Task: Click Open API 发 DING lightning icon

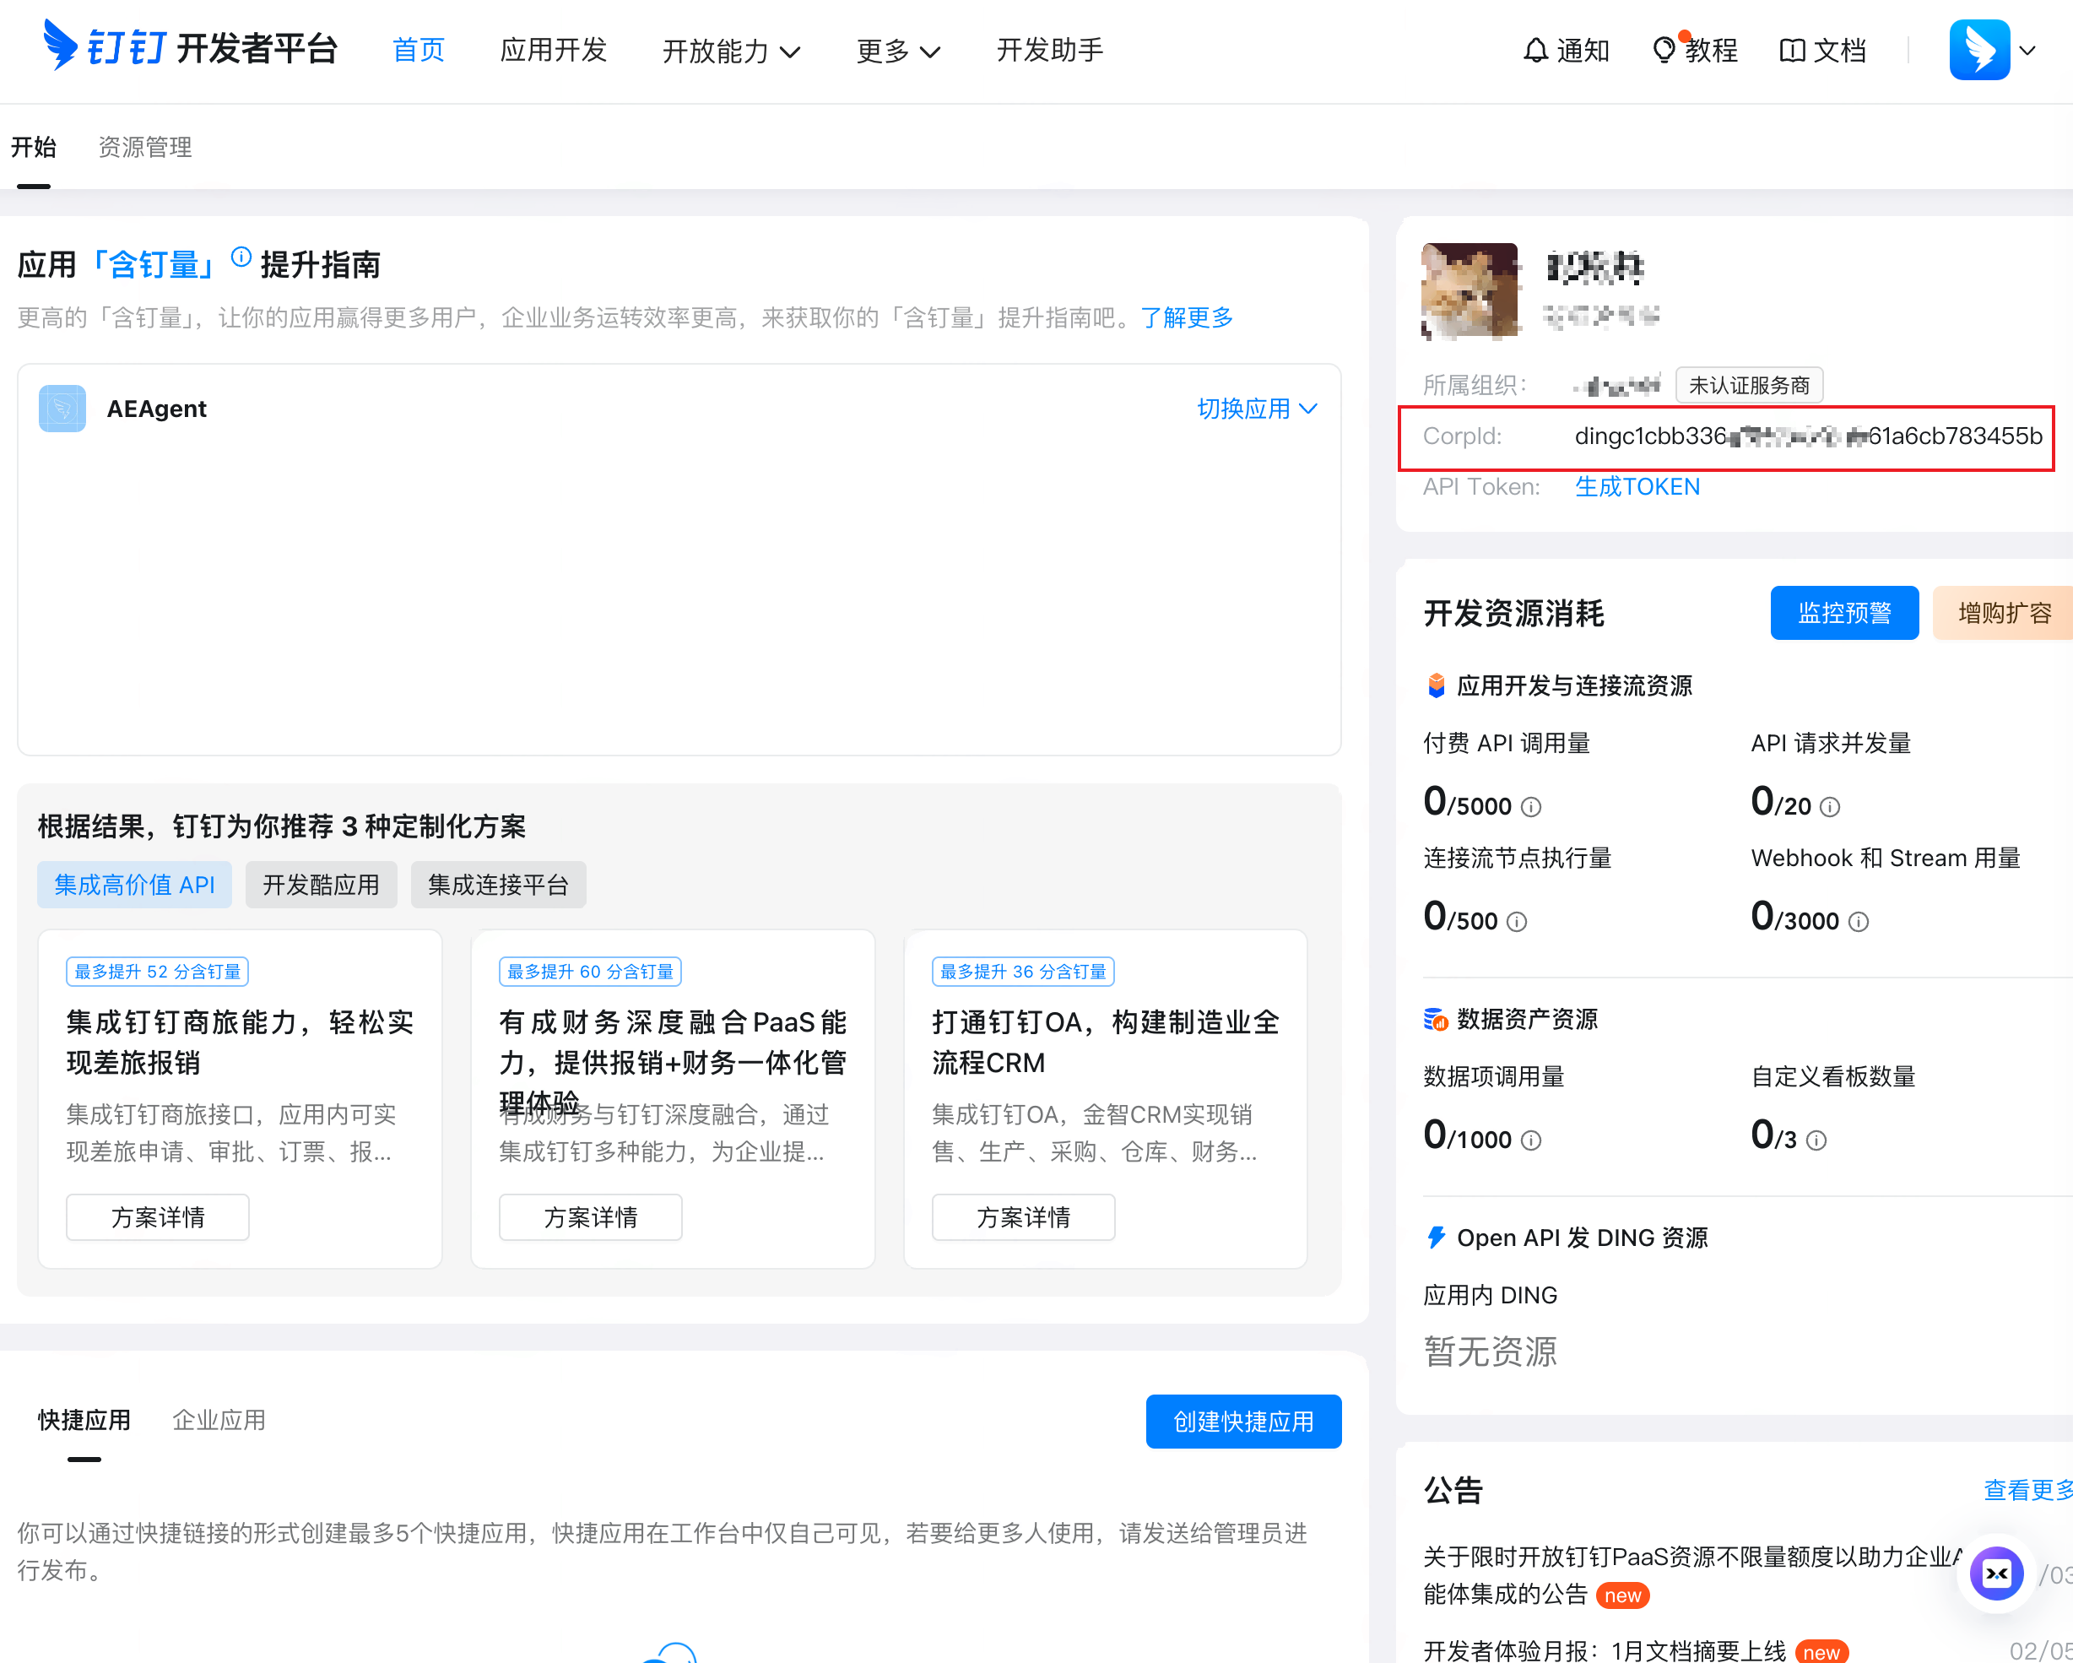Action: 1436,1238
